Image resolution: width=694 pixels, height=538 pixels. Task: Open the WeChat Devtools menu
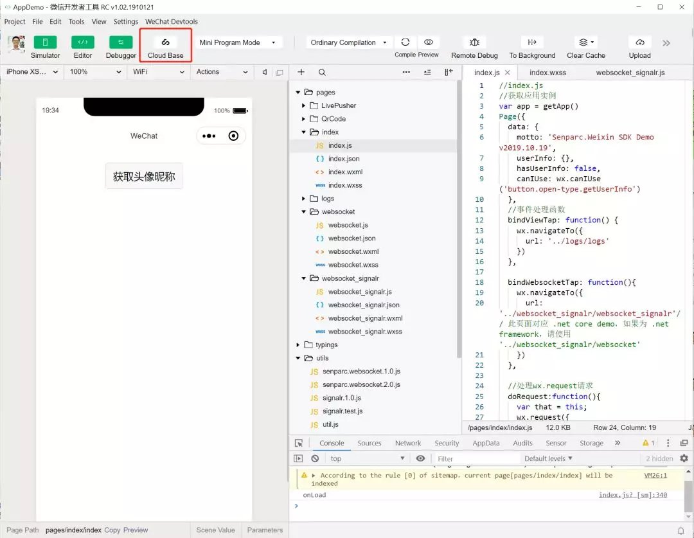[172, 21]
